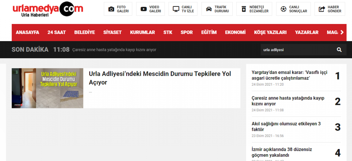352x161 pixels.
Task: Expand navigation menu with right arrow
Action: click(342, 33)
